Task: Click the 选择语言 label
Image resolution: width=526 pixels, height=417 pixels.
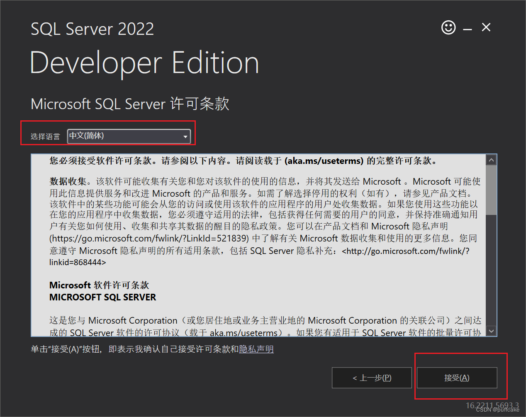Action: 45,137
